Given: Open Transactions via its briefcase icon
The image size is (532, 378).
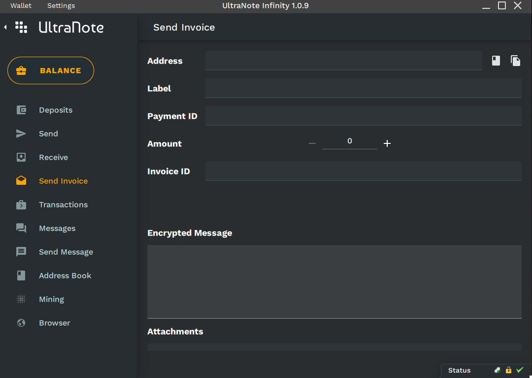Looking at the screenshot, I should point(21,205).
